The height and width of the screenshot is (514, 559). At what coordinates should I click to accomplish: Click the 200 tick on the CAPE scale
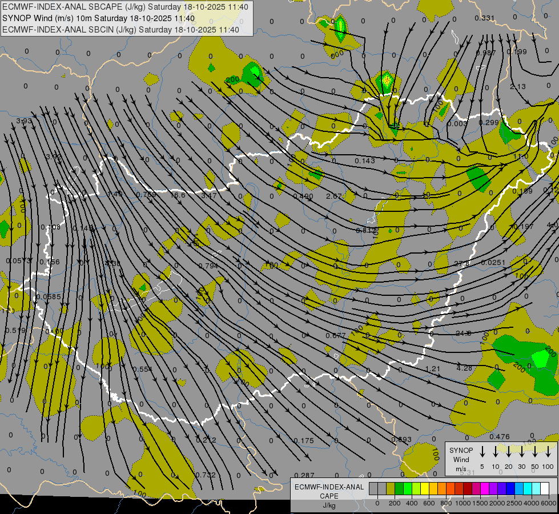[395, 503]
